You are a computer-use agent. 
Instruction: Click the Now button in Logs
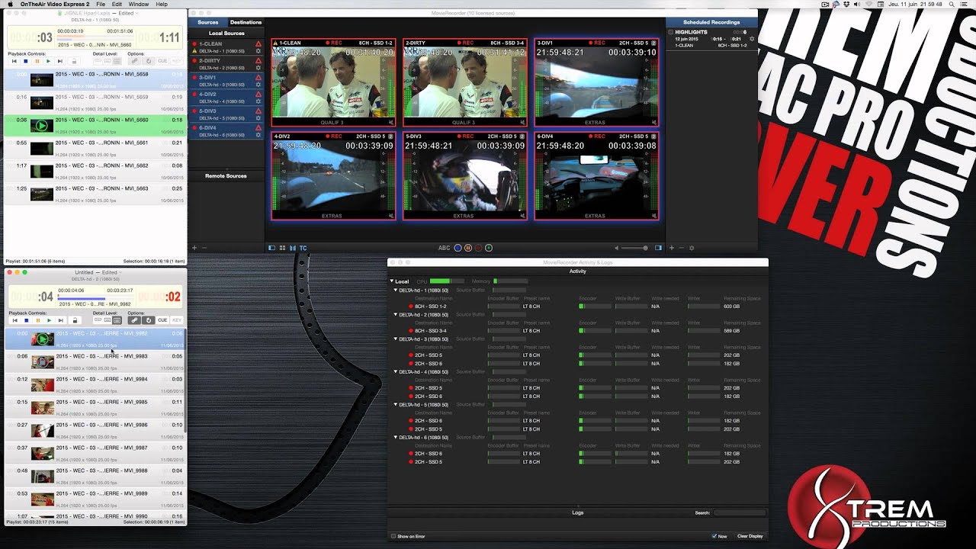(x=719, y=536)
